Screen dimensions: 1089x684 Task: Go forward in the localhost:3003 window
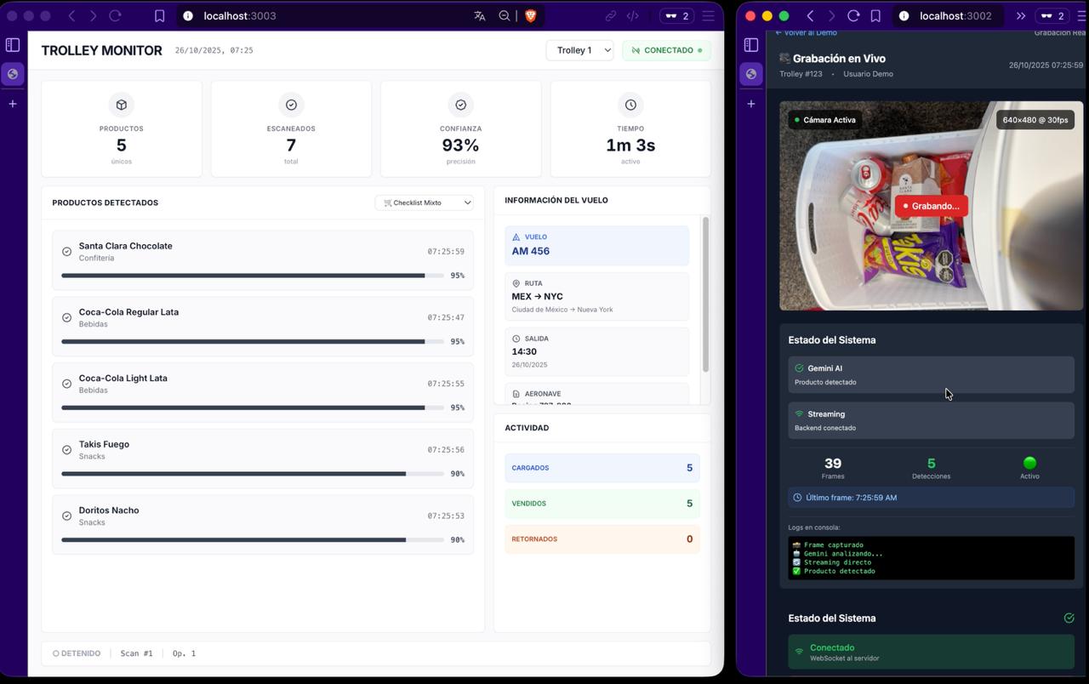(94, 15)
